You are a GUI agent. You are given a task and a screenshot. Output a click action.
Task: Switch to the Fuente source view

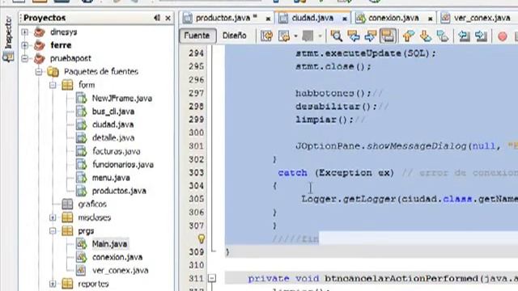click(x=197, y=36)
